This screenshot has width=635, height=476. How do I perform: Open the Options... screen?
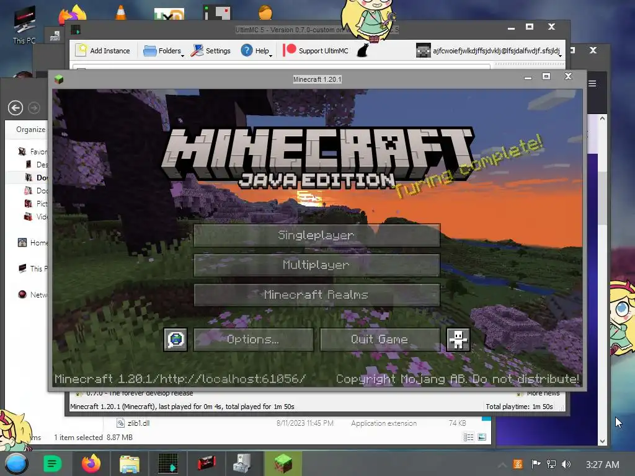[x=254, y=340]
